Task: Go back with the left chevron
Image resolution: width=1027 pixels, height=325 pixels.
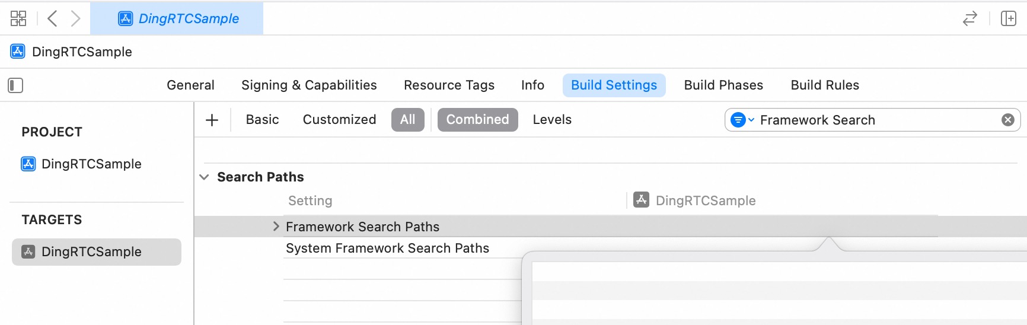Action: (x=52, y=18)
